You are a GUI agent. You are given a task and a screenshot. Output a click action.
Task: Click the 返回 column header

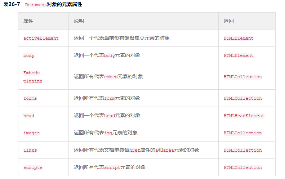click(229, 21)
